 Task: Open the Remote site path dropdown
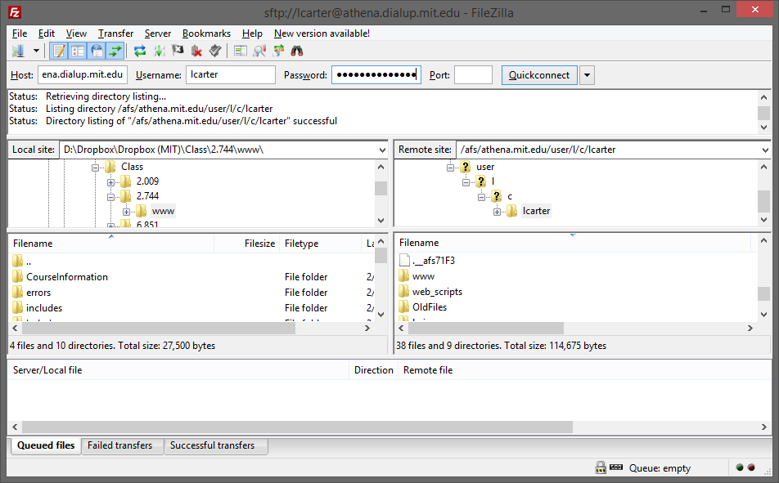pyautogui.click(x=764, y=150)
